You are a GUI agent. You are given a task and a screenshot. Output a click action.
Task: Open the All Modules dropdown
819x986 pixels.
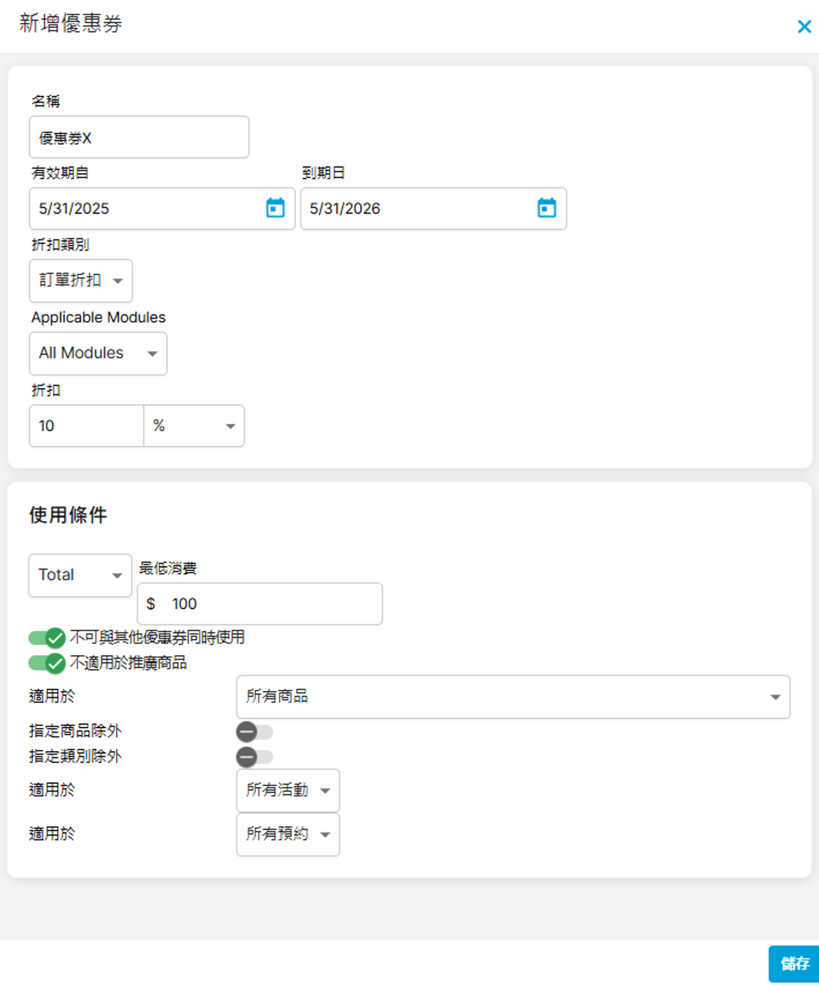pos(98,353)
